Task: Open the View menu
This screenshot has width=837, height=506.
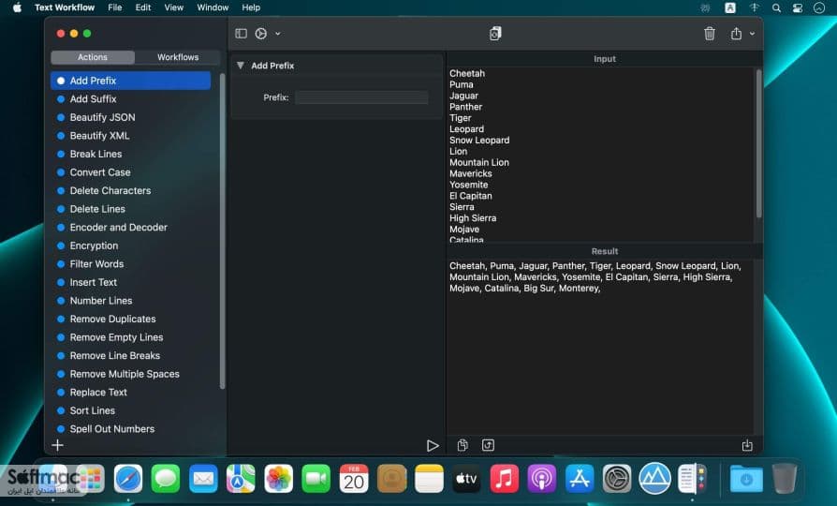Action: pos(173,7)
